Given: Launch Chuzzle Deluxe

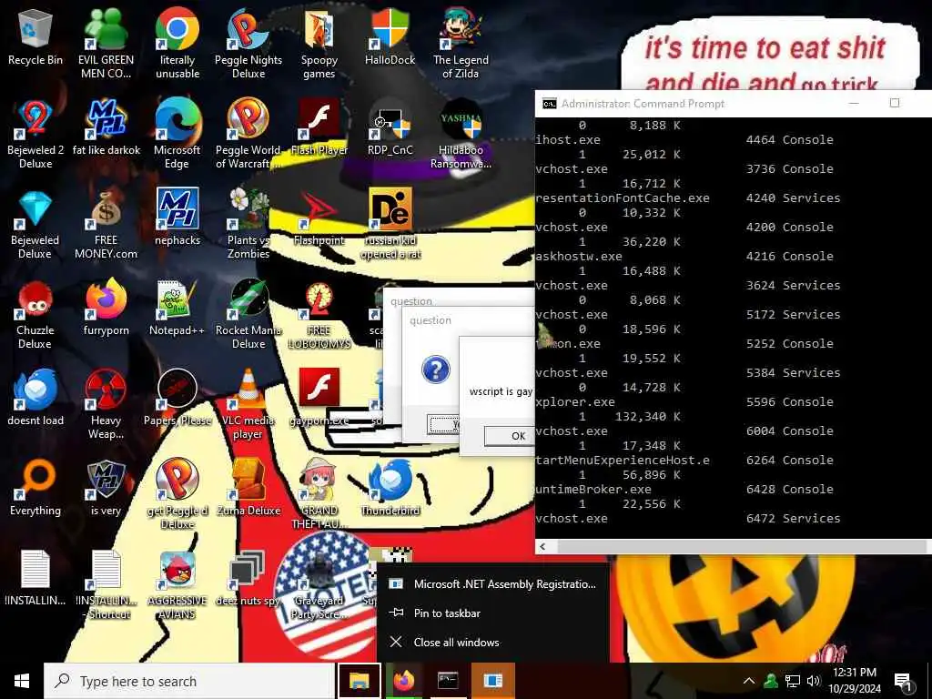Looking at the screenshot, I should click(x=35, y=315).
